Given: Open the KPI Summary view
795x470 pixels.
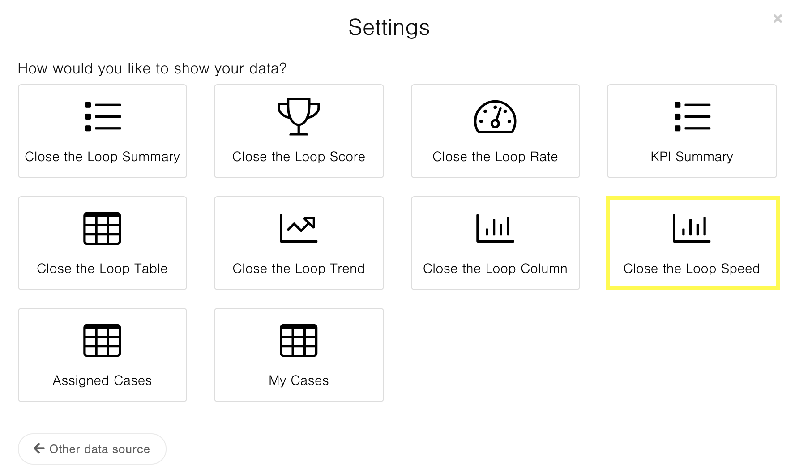Looking at the screenshot, I should pyautogui.click(x=692, y=131).
